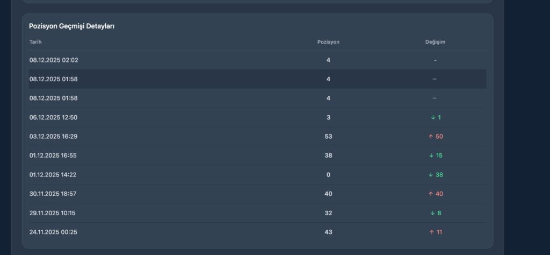
Task: Click position value 32 in the 29.11.2025 row
Action: (328, 213)
